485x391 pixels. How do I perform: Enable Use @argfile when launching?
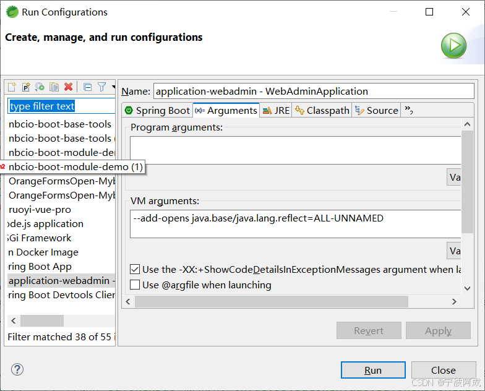(135, 285)
